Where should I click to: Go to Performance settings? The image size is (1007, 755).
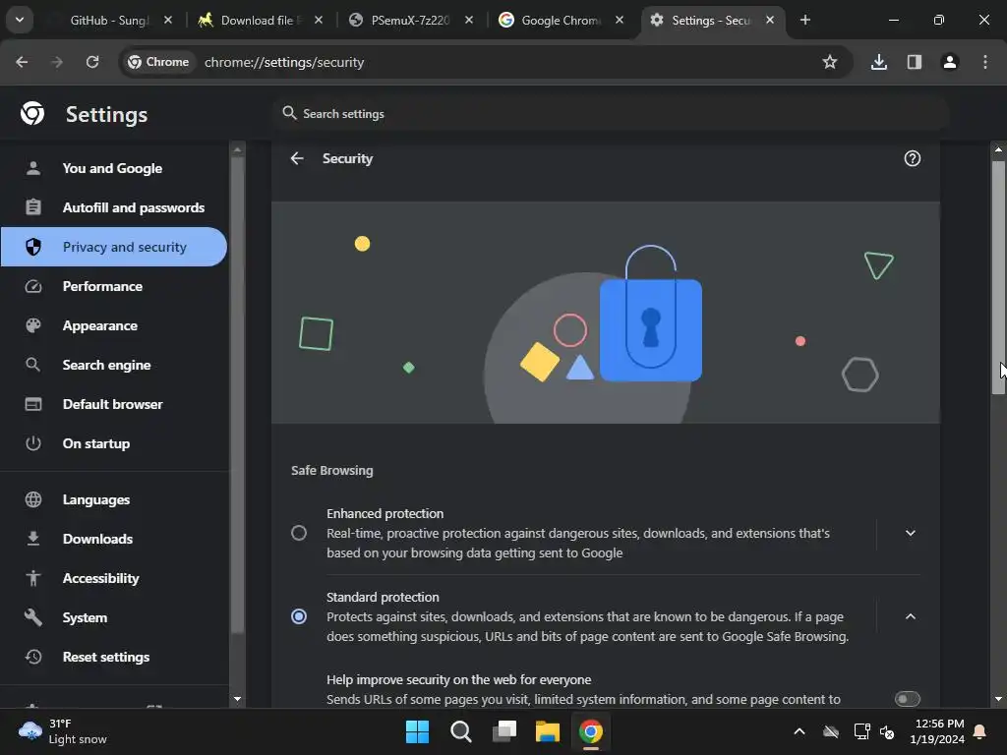pyautogui.click(x=113, y=286)
